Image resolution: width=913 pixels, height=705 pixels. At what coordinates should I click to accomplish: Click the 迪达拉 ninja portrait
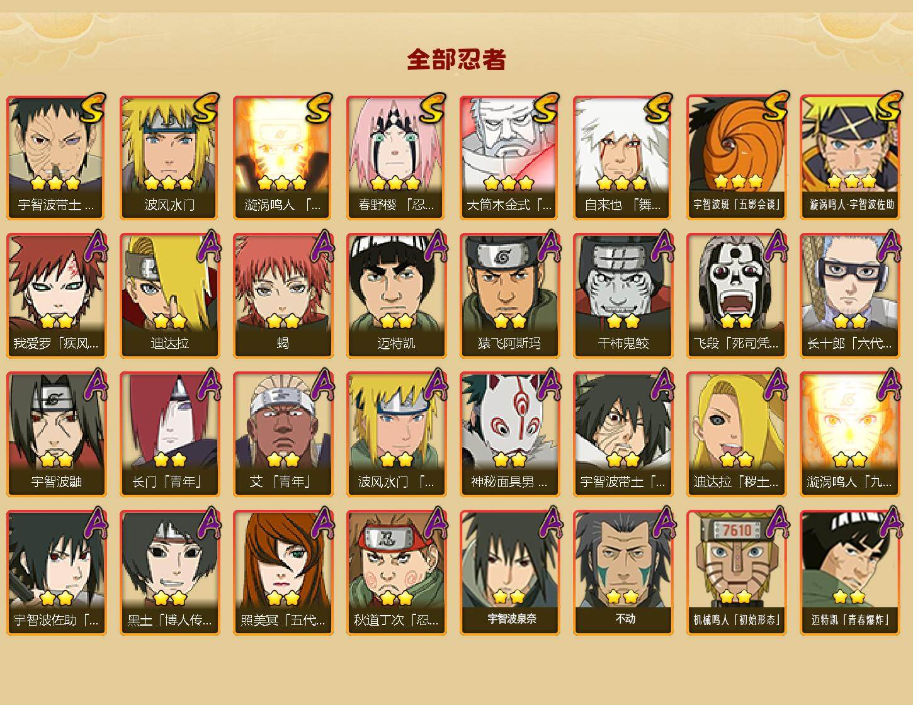(169, 296)
